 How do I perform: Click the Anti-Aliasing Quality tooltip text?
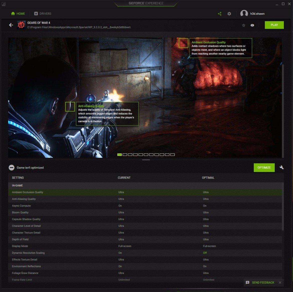pos(107,114)
